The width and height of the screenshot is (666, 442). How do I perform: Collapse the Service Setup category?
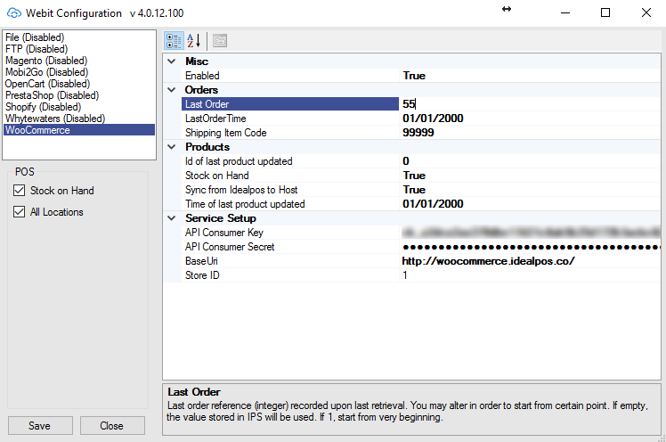pos(172,218)
